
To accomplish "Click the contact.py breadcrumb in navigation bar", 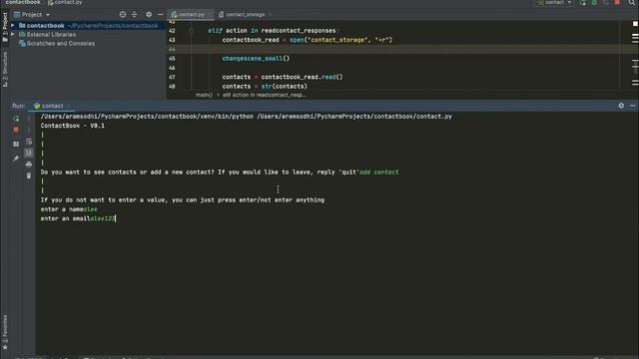I will [x=65, y=2].
